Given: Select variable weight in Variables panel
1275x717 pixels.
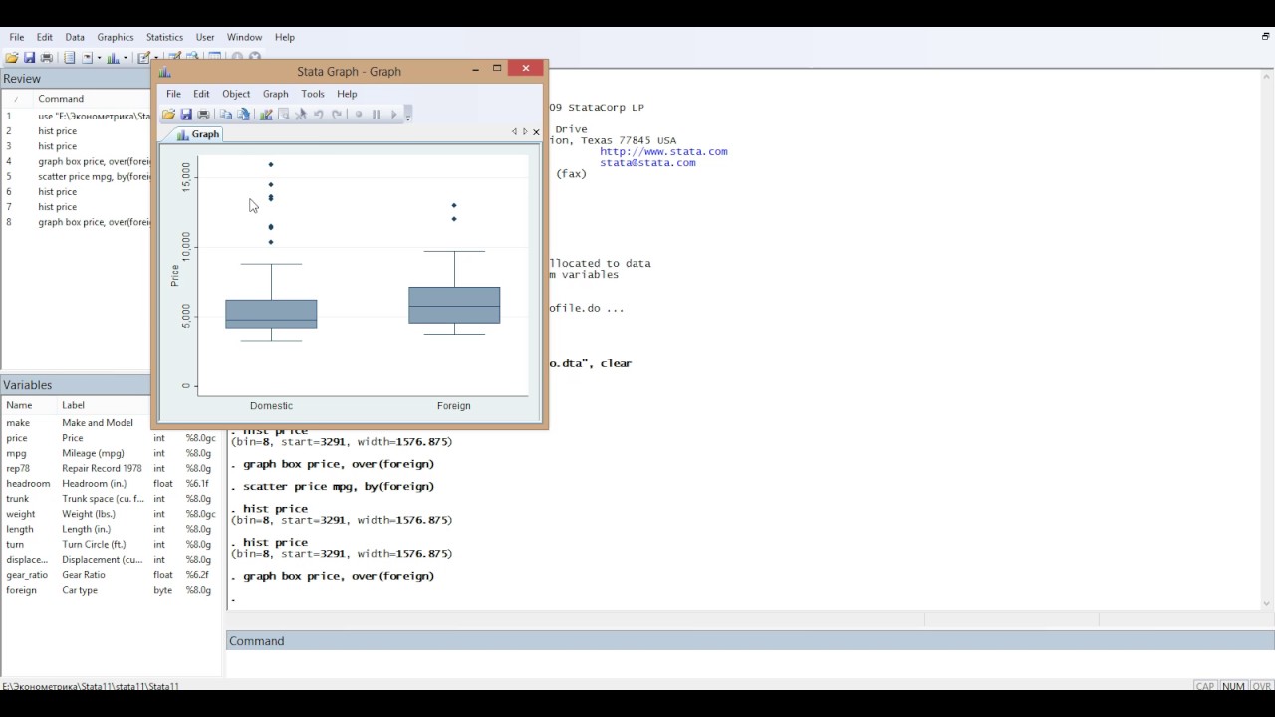Looking at the screenshot, I should pyautogui.click(x=110, y=514).
